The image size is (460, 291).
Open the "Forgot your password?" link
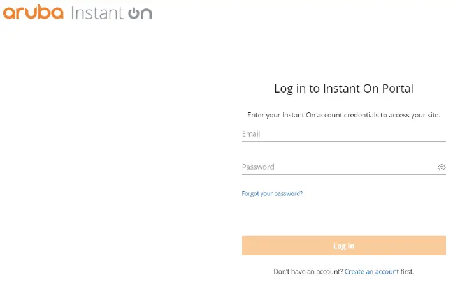272,193
